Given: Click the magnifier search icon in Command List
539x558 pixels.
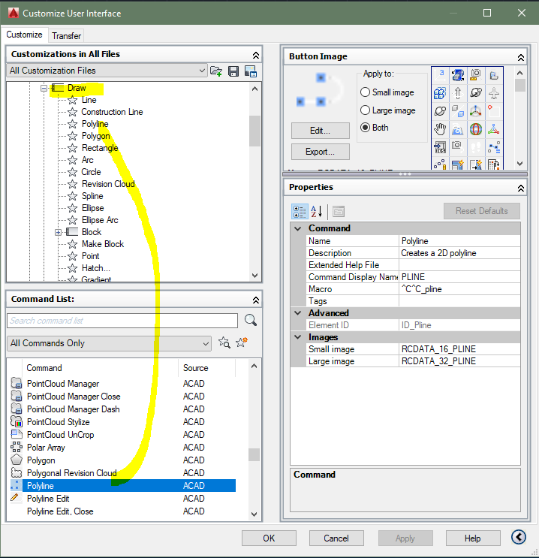Looking at the screenshot, I should click(x=251, y=320).
